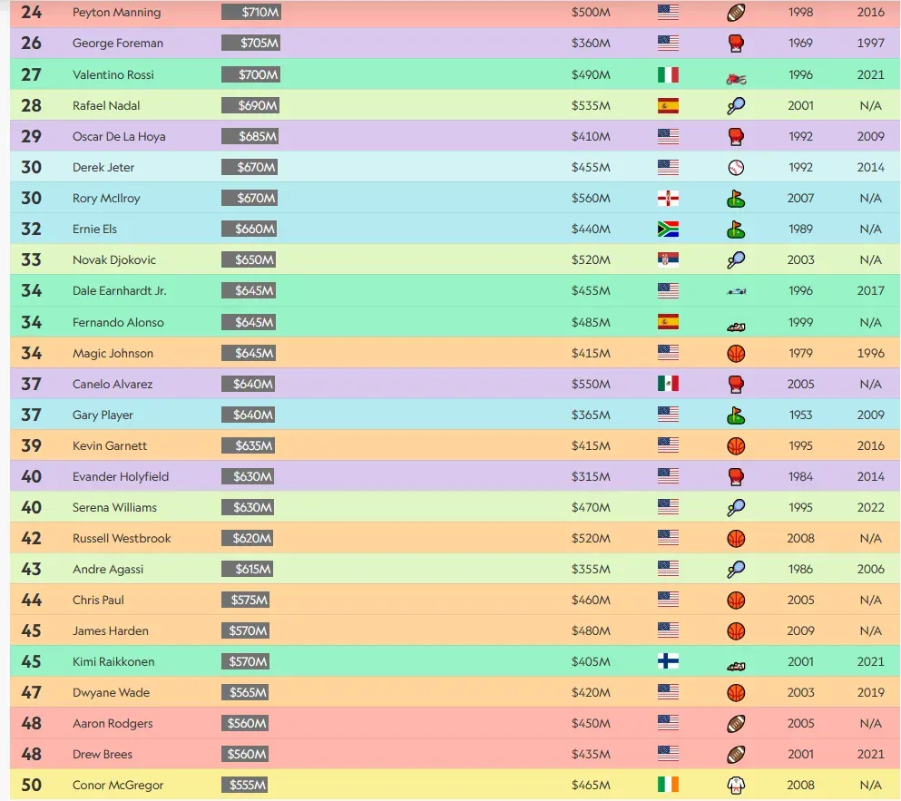This screenshot has width=901, height=801.
Task: Click the MMA gi icon for Conor McGregor
Action: coord(736,786)
